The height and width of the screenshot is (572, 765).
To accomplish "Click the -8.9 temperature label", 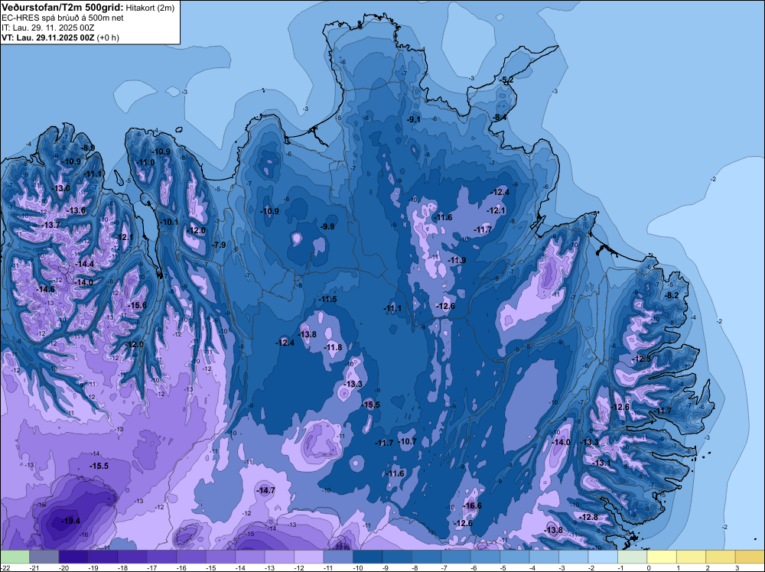I will click(87, 148).
